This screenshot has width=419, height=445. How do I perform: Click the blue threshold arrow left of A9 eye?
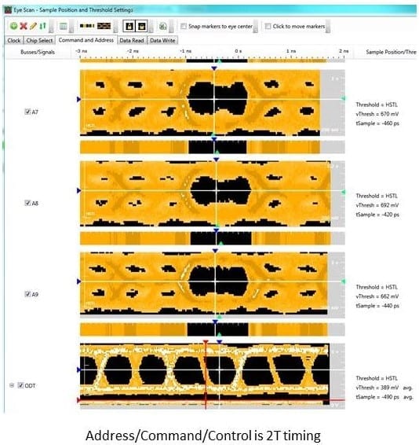point(78,281)
